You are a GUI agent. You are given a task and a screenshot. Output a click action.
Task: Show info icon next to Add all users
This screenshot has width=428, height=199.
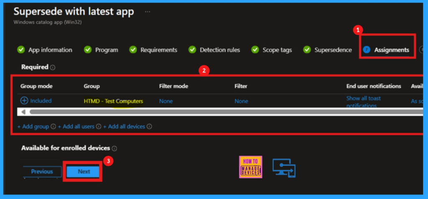coord(99,127)
